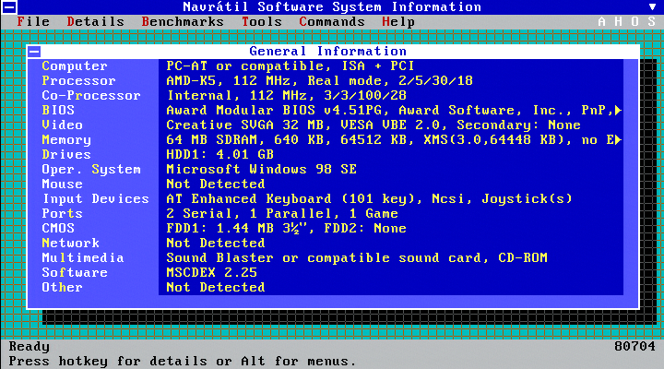Click the 'Ready' status bar text
Image resolution: width=664 pixels, height=369 pixels.
30,347
